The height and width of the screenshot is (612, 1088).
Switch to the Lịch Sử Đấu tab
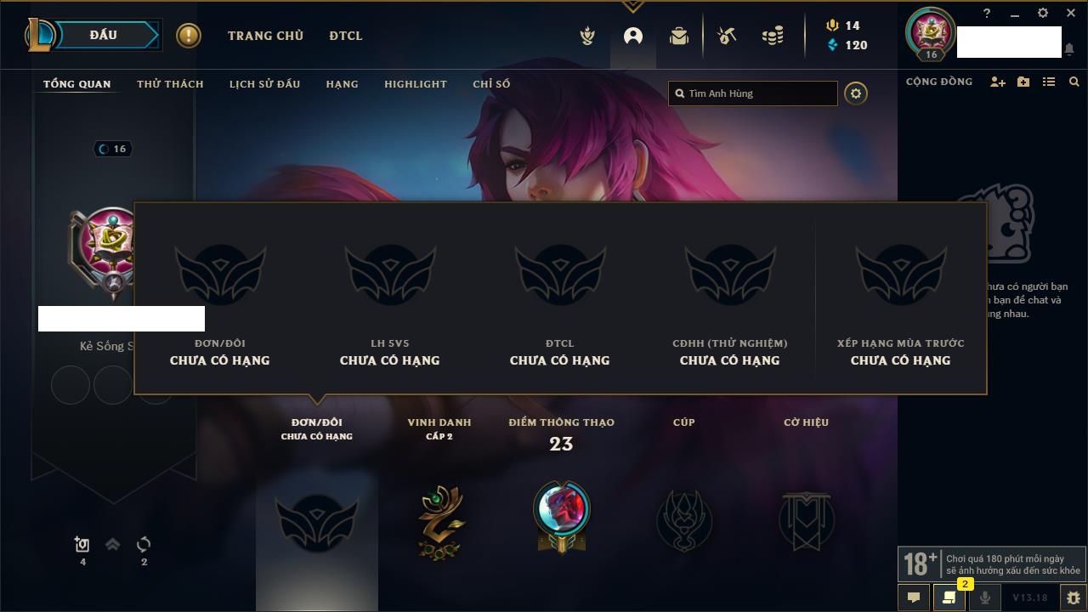coord(264,84)
